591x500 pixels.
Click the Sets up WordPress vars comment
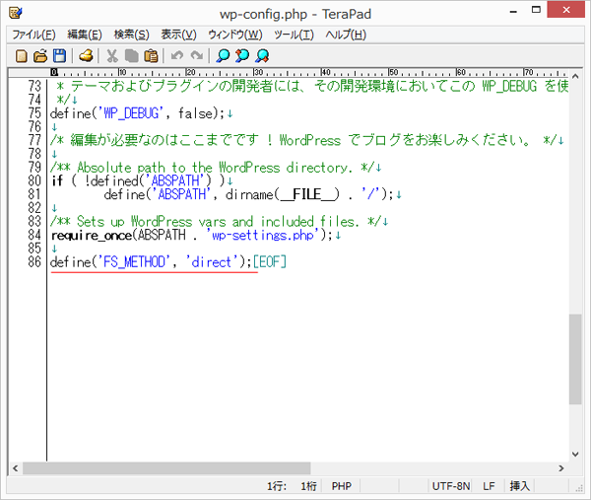[x=217, y=222]
